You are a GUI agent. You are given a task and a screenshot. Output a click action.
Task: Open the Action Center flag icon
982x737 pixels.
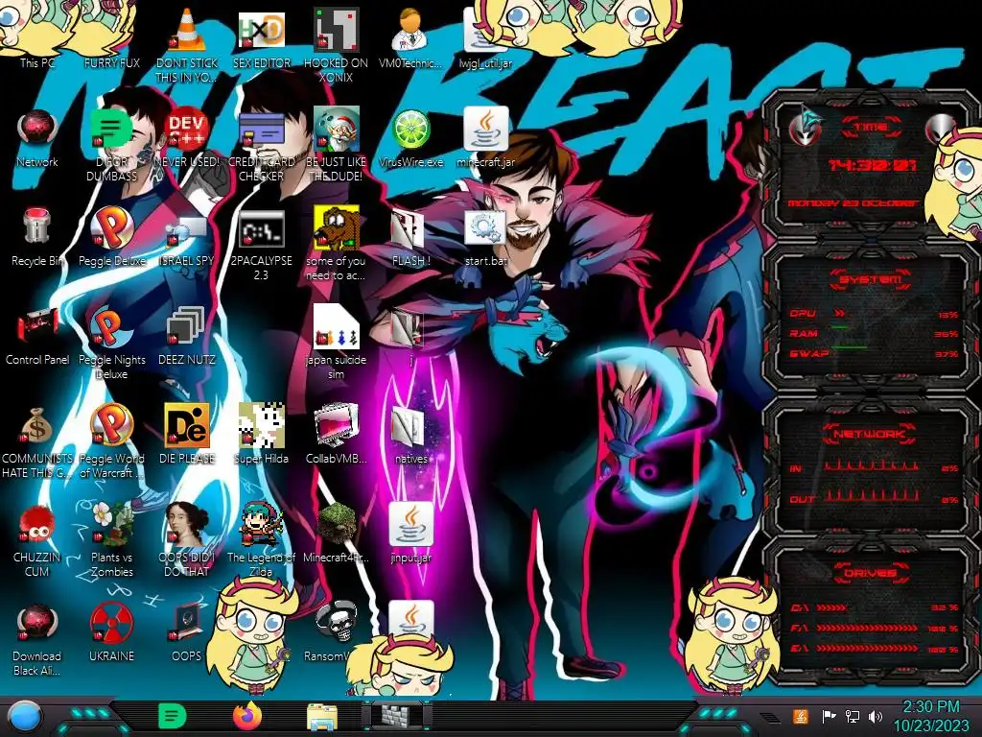tap(828, 716)
